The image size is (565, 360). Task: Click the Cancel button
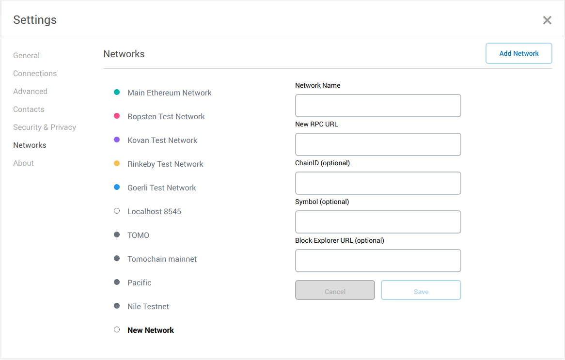click(x=335, y=290)
